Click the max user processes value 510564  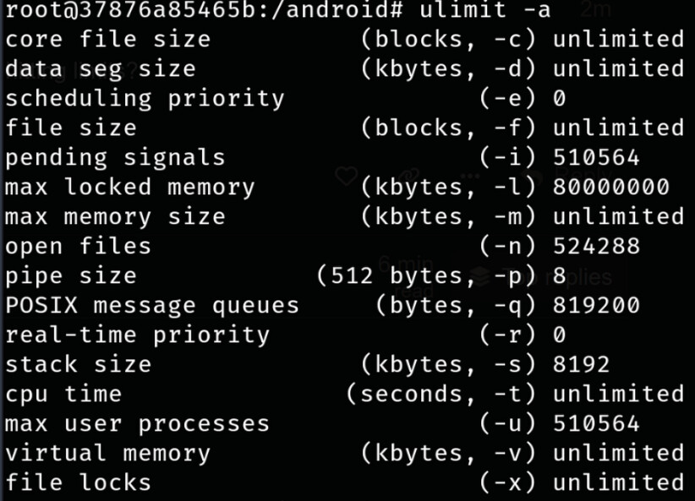596,423
